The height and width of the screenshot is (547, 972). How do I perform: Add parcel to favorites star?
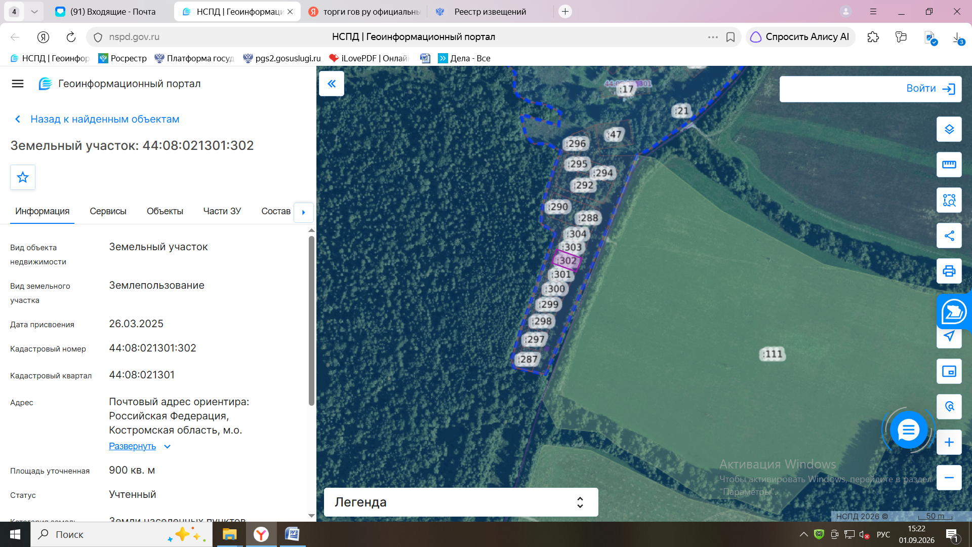pos(23,177)
